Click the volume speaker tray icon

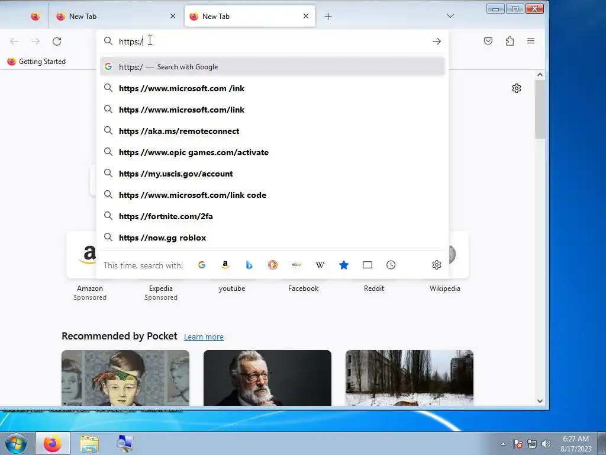[x=546, y=444]
